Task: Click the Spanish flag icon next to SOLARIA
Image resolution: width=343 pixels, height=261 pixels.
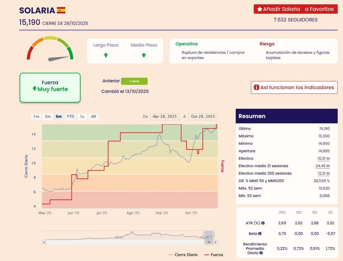Action: pos(61,10)
